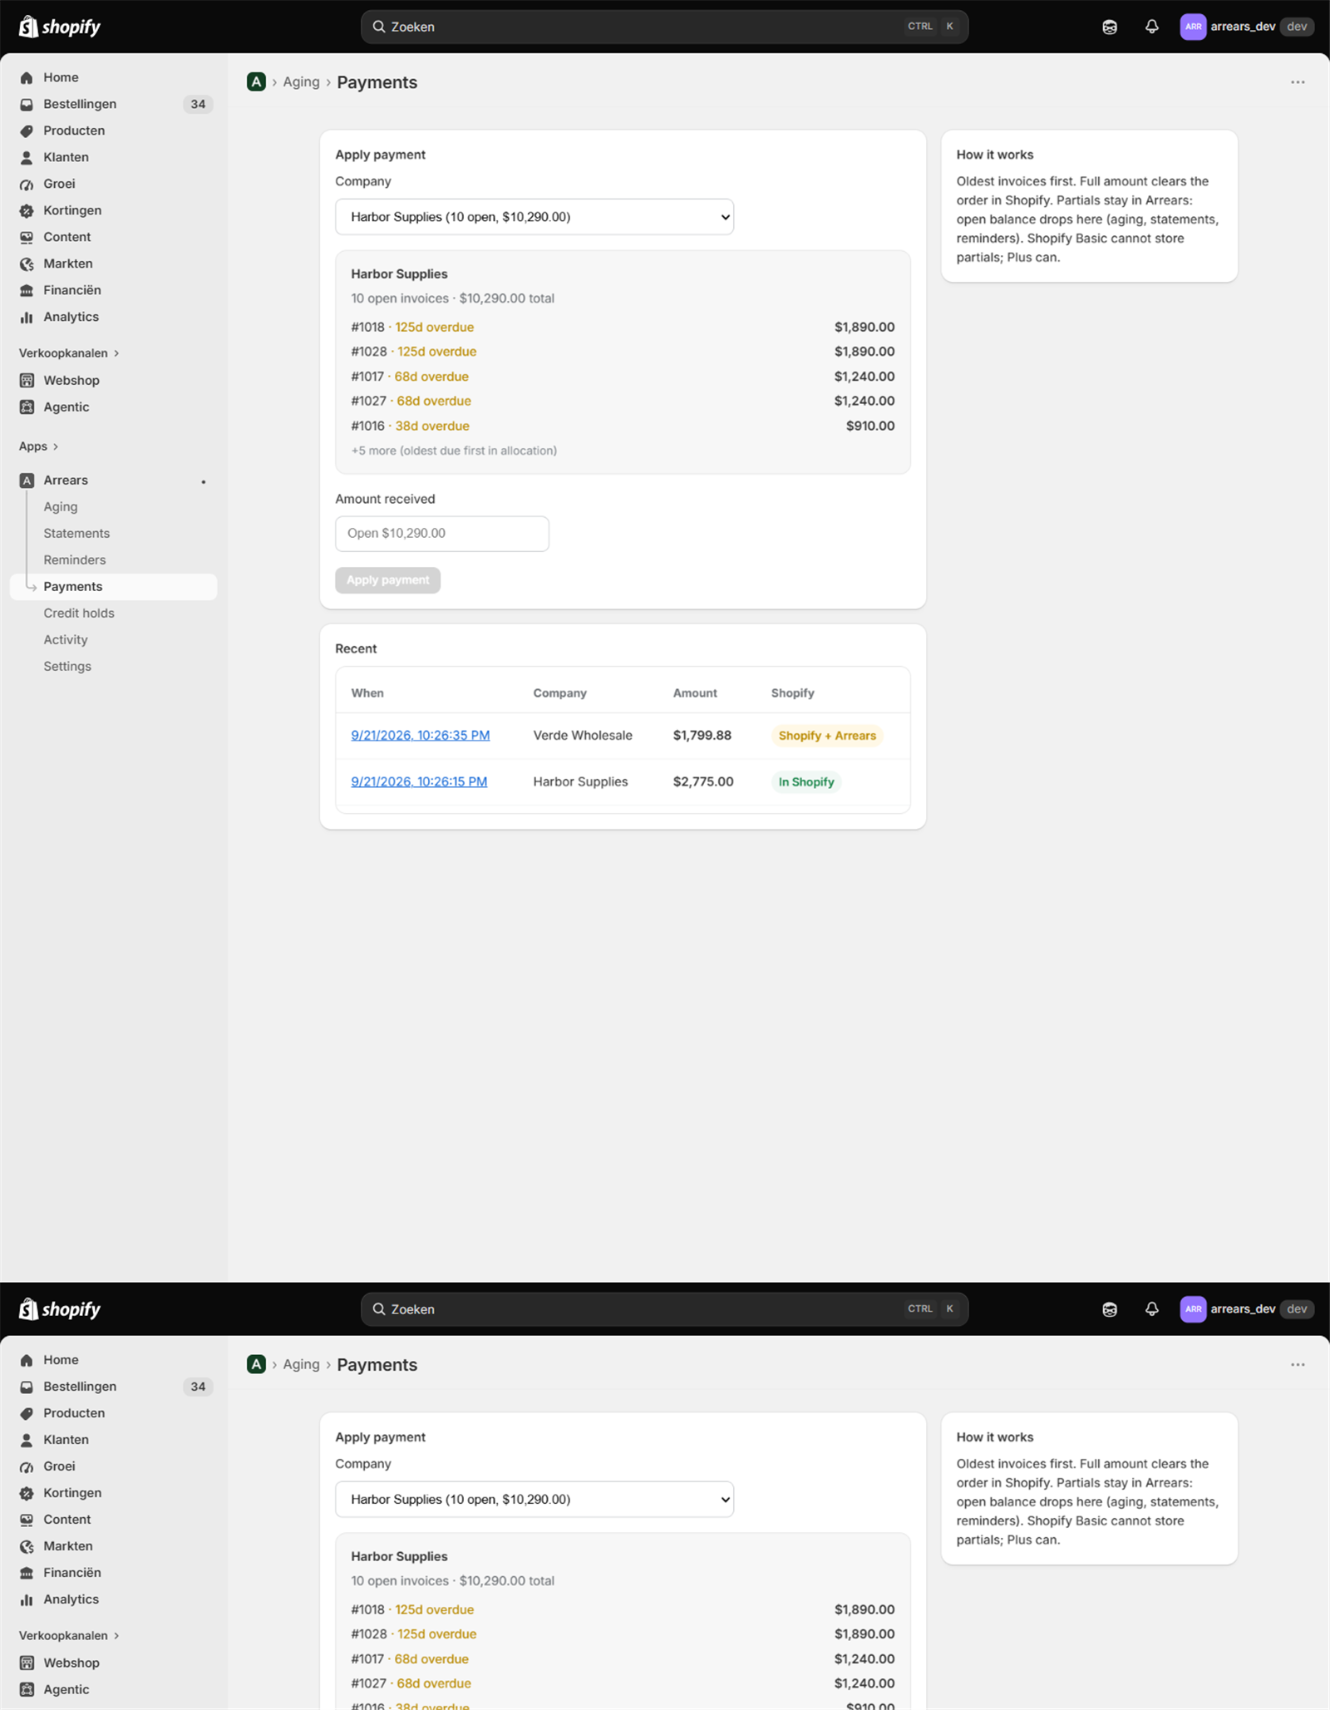Select Payments under Arrears in the sidebar
This screenshot has height=1710, width=1330.
coord(114,587)
